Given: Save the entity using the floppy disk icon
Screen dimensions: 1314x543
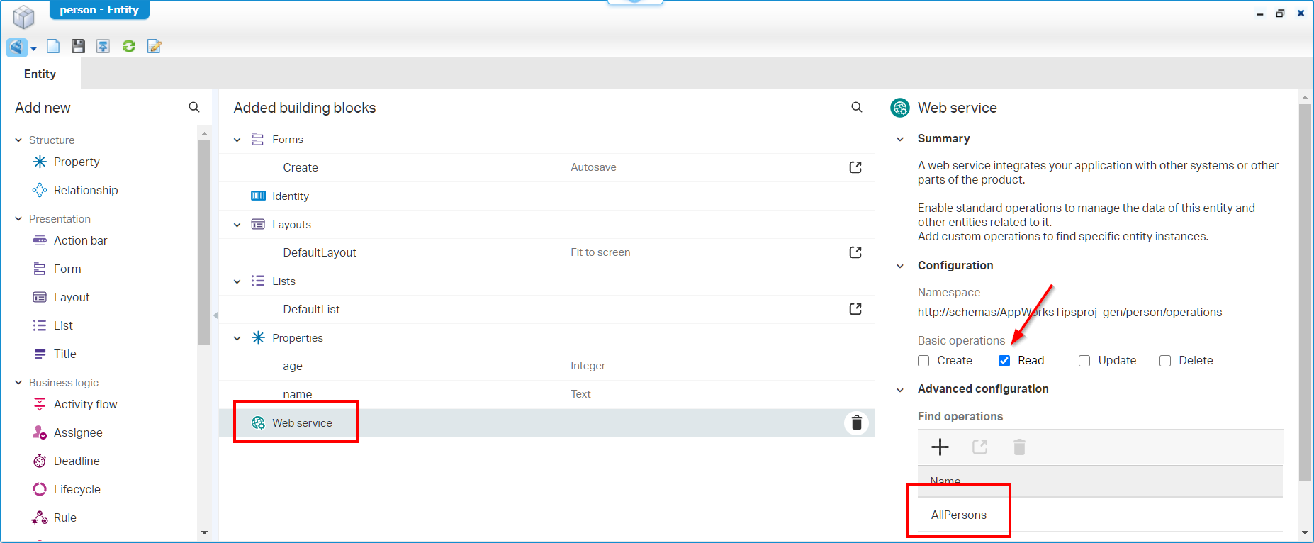Looking at the screenshot, I should pyautogui.click(x=78, y=47).
